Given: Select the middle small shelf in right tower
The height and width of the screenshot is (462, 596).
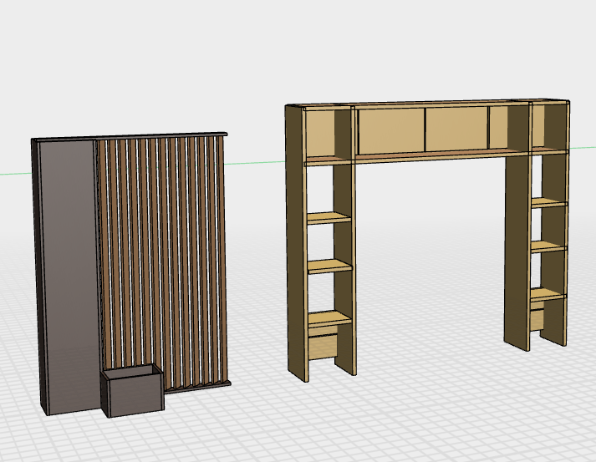Looking at the screenshot, I should (548, 246).
